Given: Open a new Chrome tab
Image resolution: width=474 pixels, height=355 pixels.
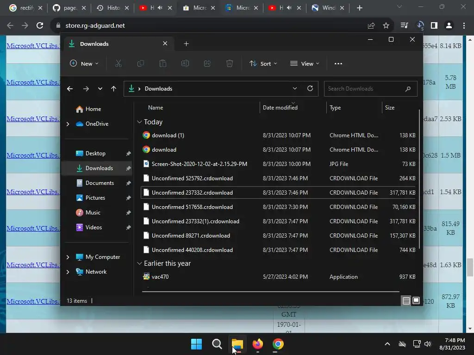Looking at the screenshot, I should [359, 8].
